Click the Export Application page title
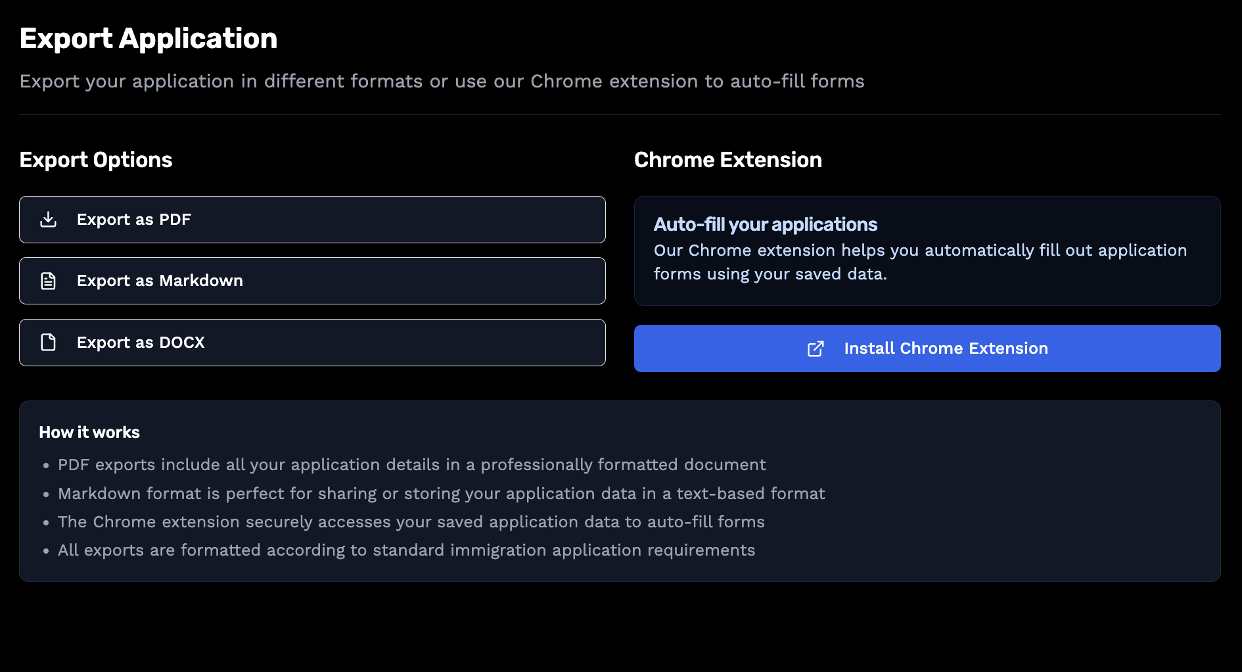The image size is (1242, 672). click(x=149, y=38)
